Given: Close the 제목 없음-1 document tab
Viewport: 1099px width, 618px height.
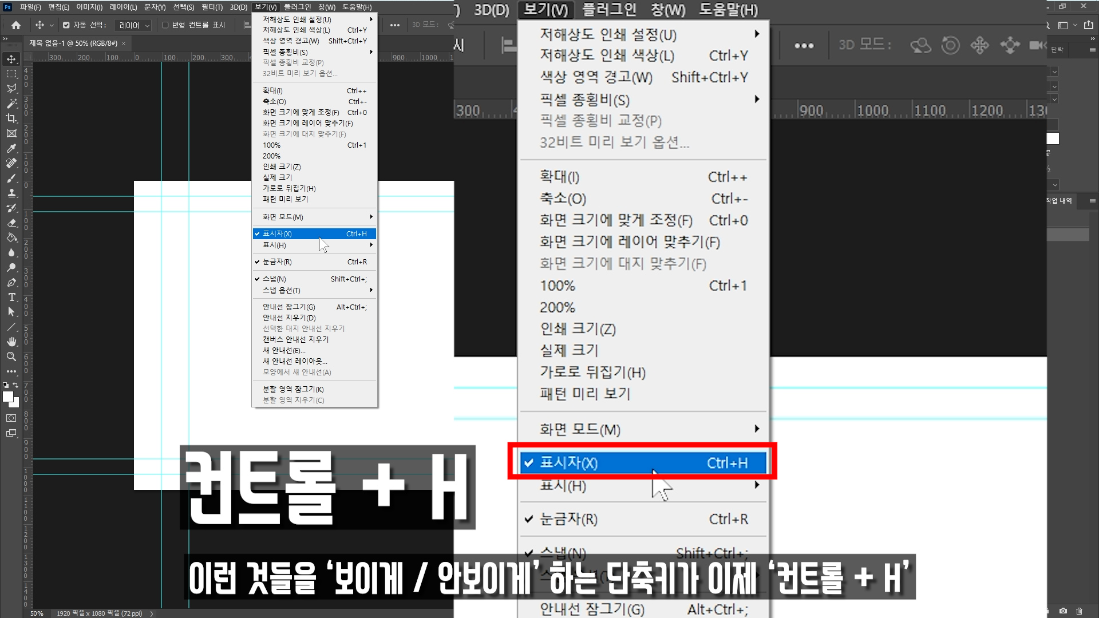Looking at the screenshot, I should pos(124,43).
